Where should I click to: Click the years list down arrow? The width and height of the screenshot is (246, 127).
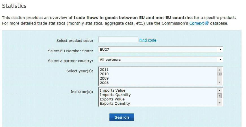[x=219, y=82]
